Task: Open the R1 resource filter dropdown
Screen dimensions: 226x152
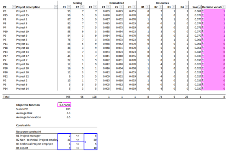Action: [x=147, y=7]
